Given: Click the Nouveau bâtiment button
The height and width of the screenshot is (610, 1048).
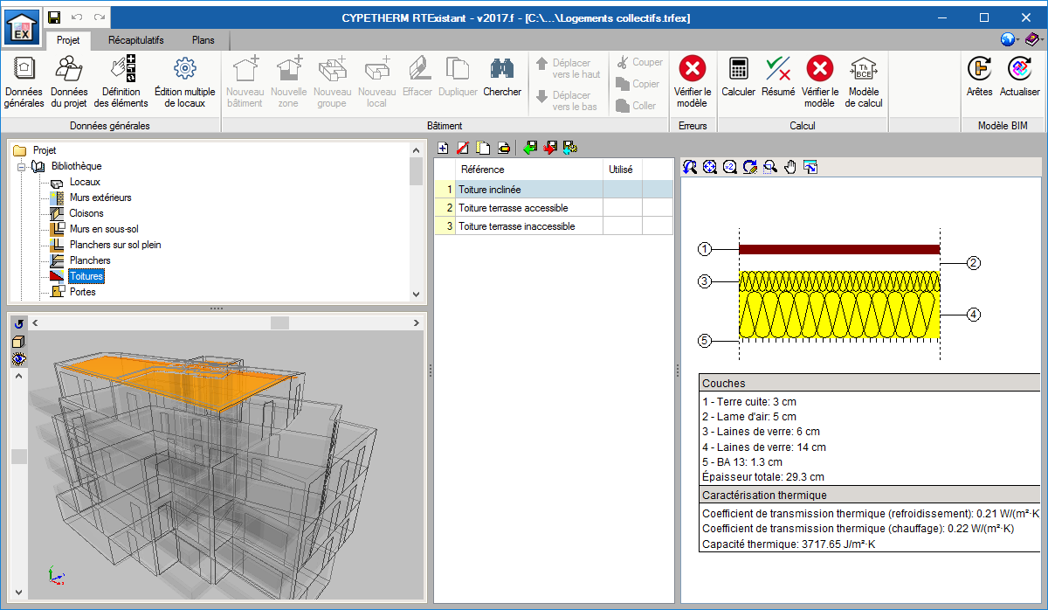Looking at the screenshot, I should (245, 81).
